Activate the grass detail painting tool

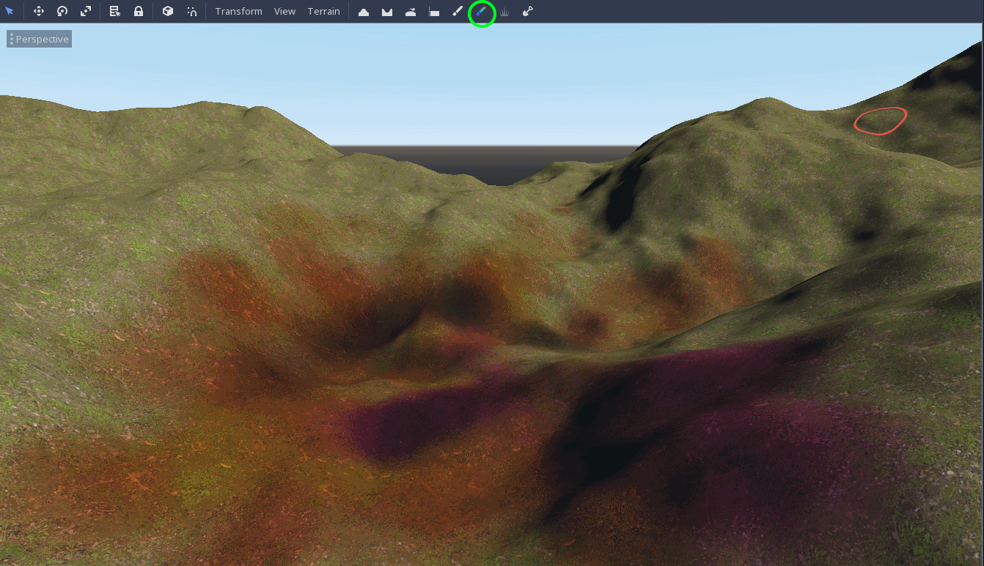(504, 11)
